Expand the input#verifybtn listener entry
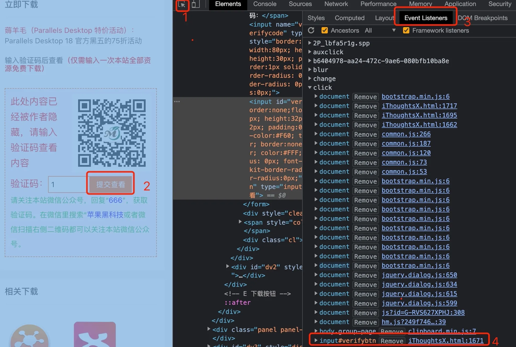 click(x=316, y=340)
